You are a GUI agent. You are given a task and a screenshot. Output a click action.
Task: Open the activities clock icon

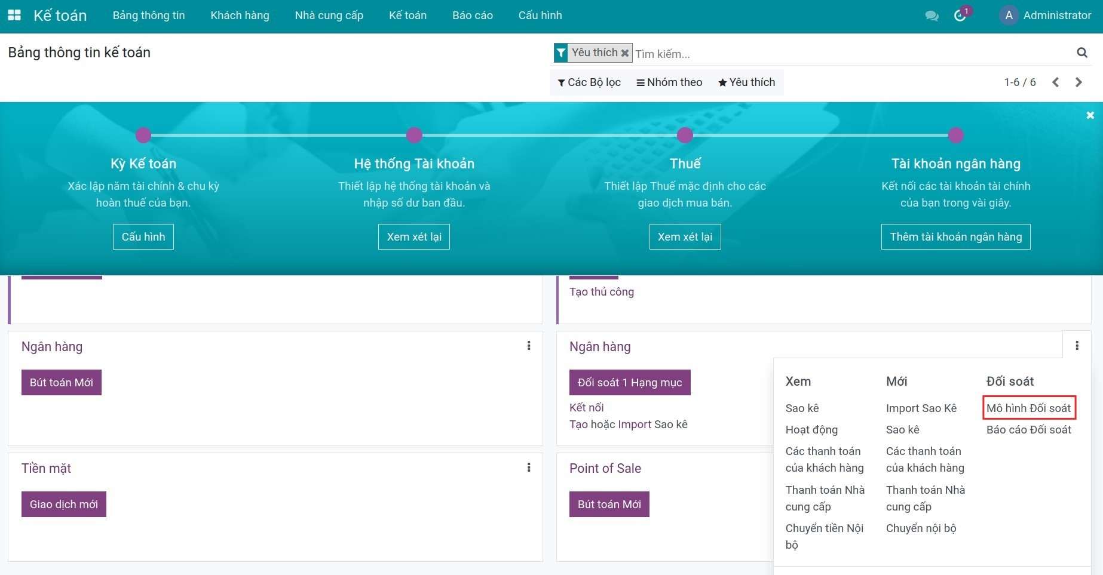[960, 16]
